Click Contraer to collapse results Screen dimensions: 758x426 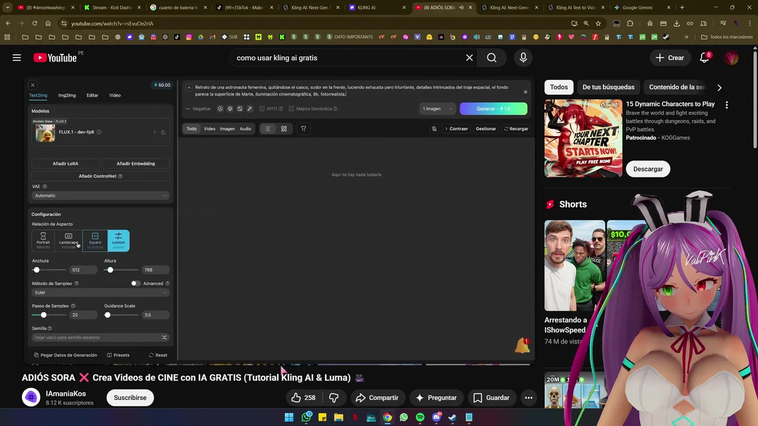456,128
